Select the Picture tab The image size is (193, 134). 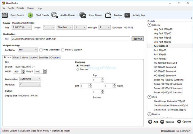pyautogui.click(x=7, y=57)
